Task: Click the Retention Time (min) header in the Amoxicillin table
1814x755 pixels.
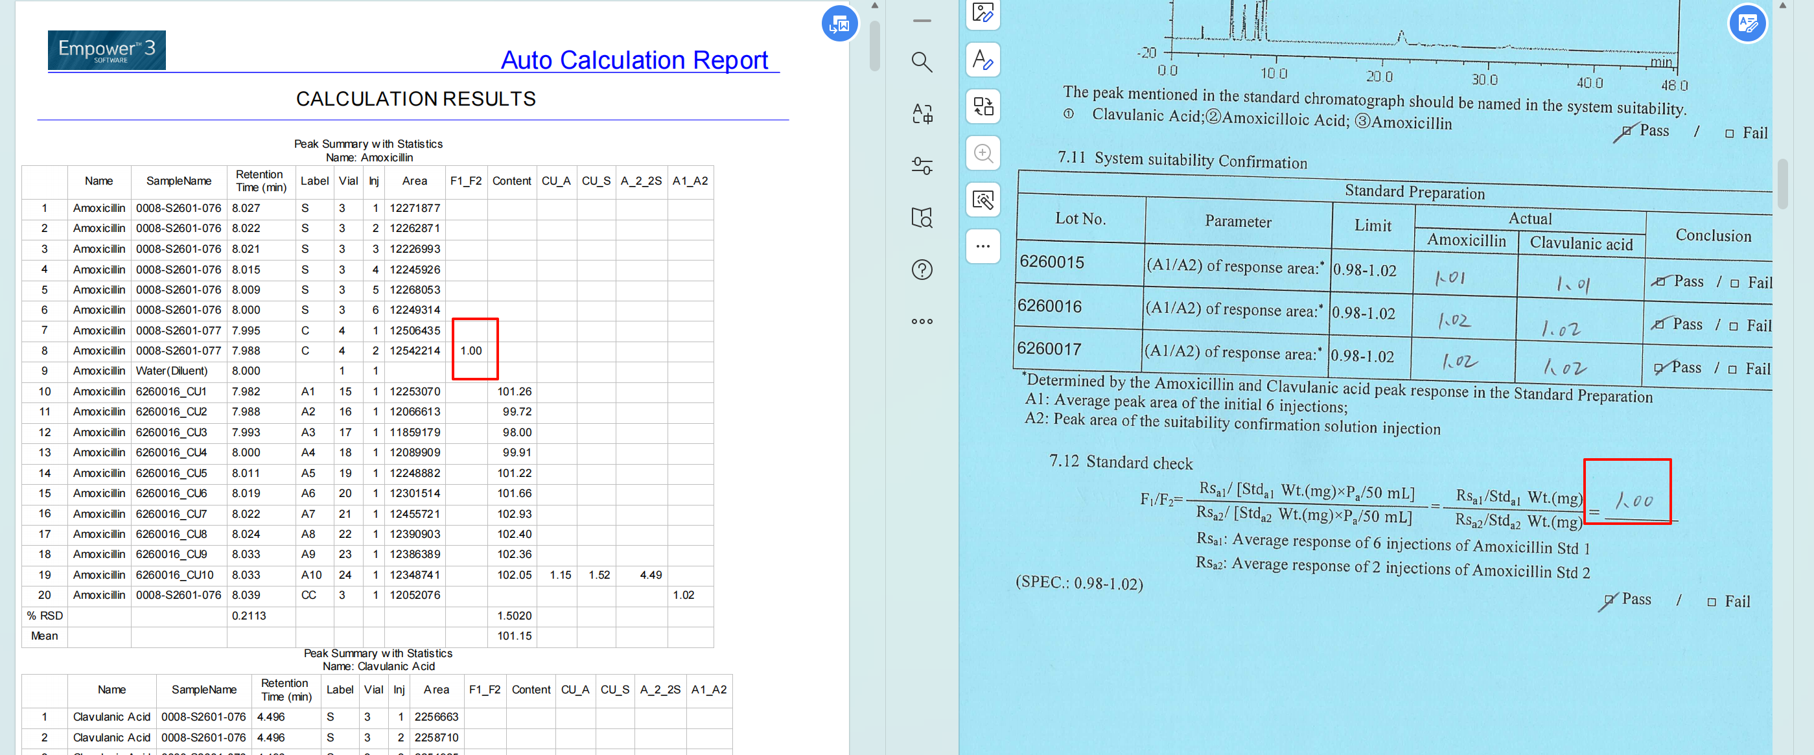Action: pos(261,181)
